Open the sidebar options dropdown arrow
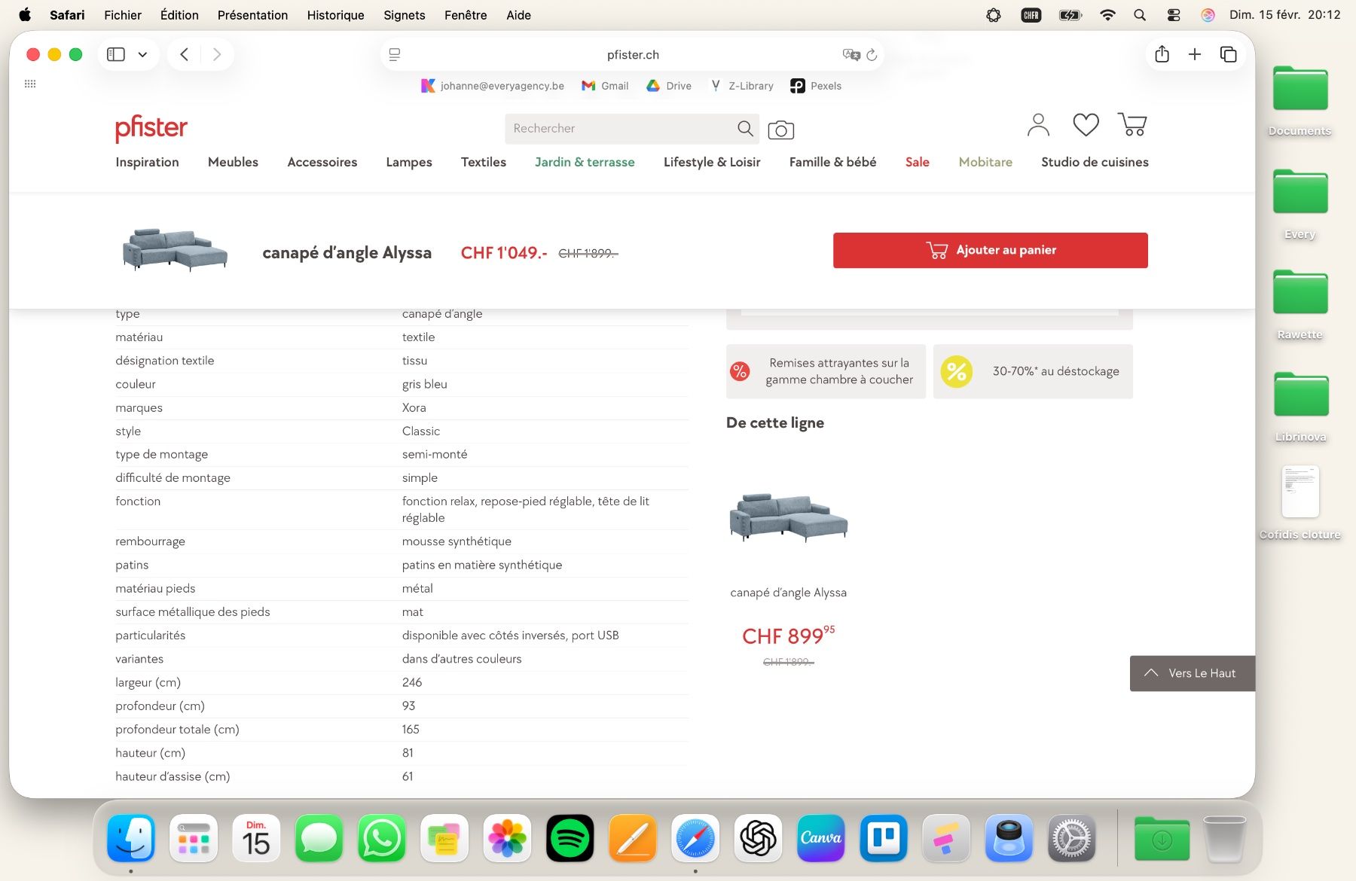 point(142,54)
